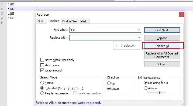
Task: Uncheck the Transparency checkbox
Action: point(140,78)
